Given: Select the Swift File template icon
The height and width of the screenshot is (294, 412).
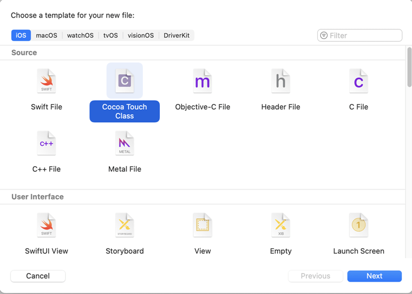Looking at the screenshot, I should click(46, 81).
